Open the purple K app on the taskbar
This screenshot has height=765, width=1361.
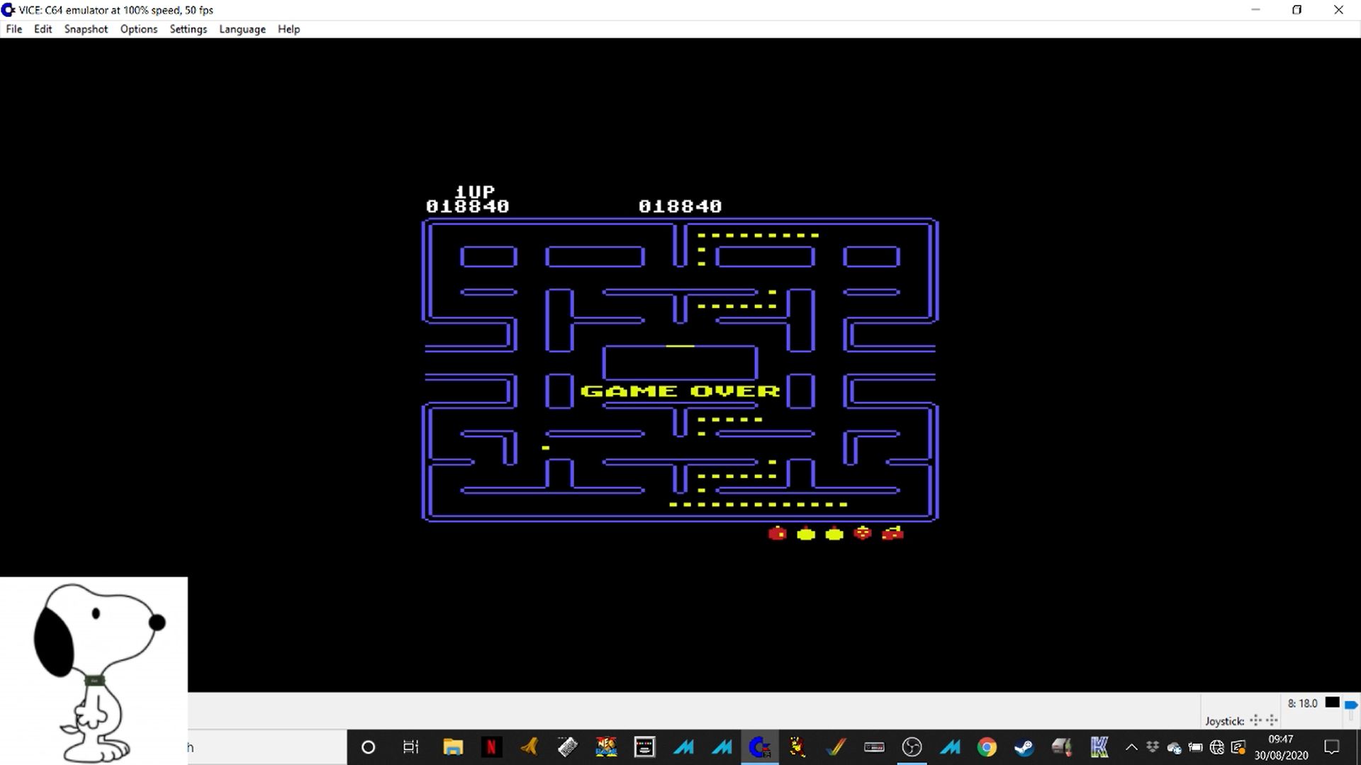point(1099,747)
